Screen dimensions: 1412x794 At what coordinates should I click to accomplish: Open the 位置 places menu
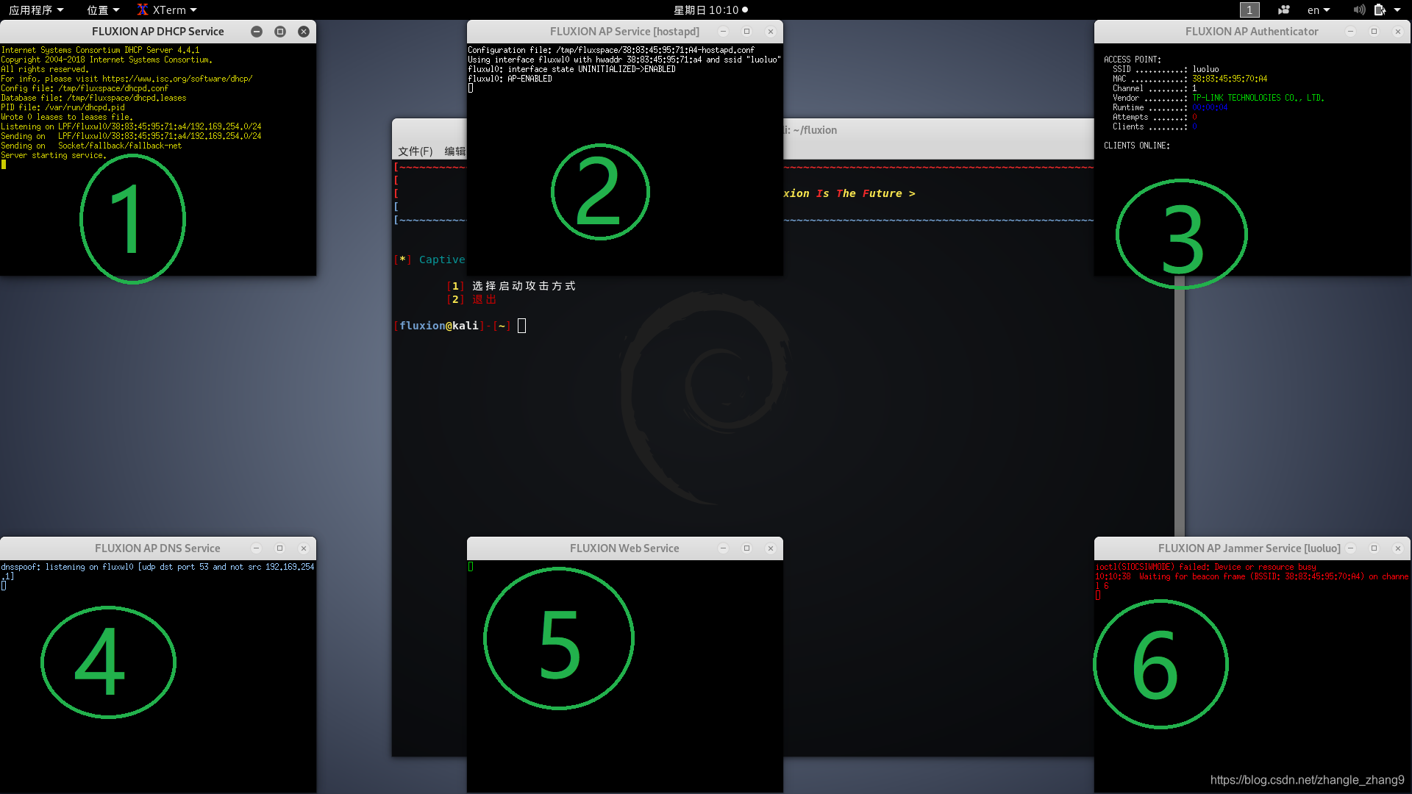[x=102, y=10]
